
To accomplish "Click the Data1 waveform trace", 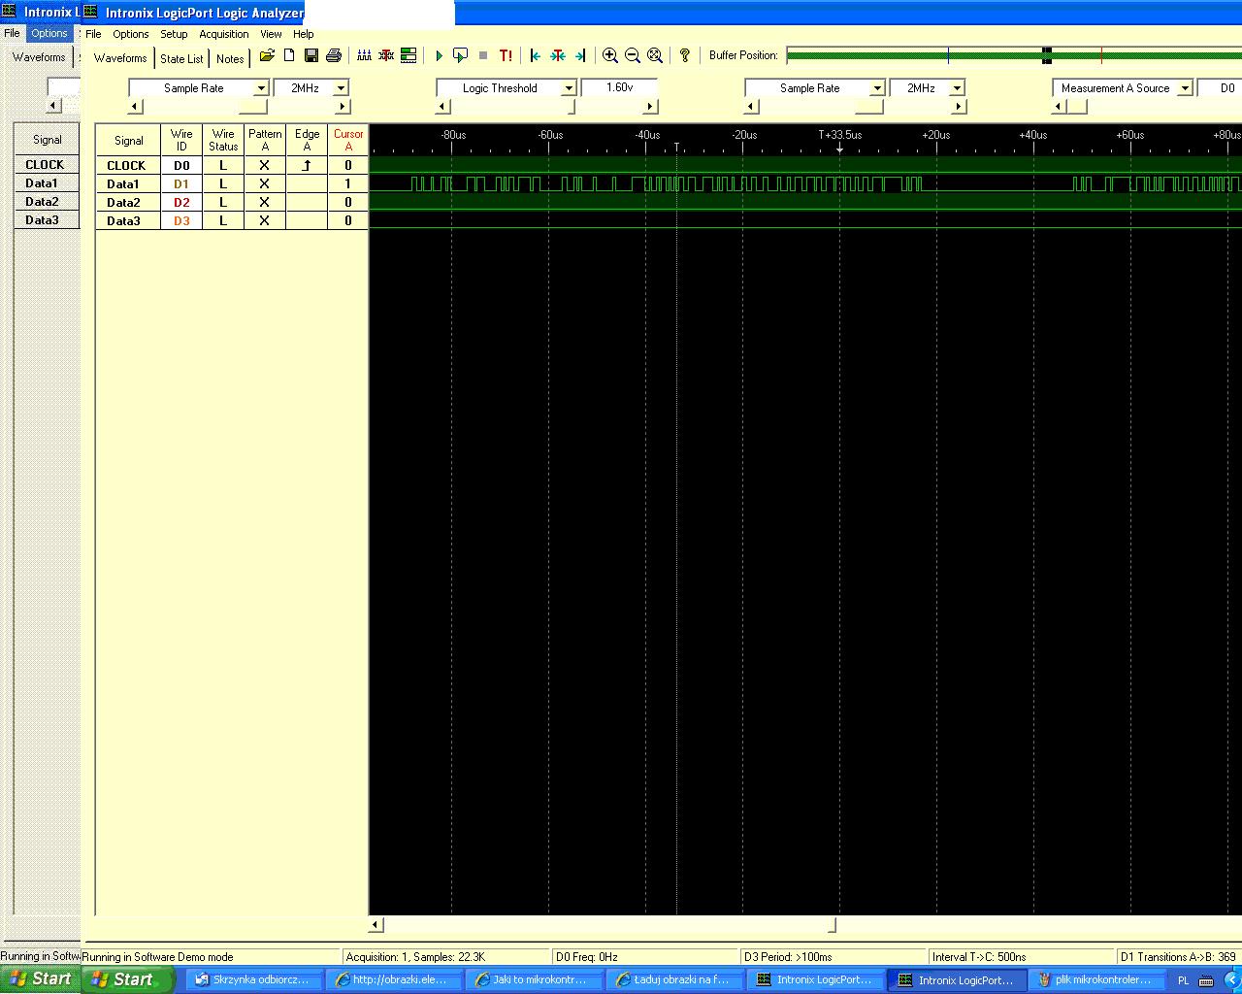I will 804,183.
